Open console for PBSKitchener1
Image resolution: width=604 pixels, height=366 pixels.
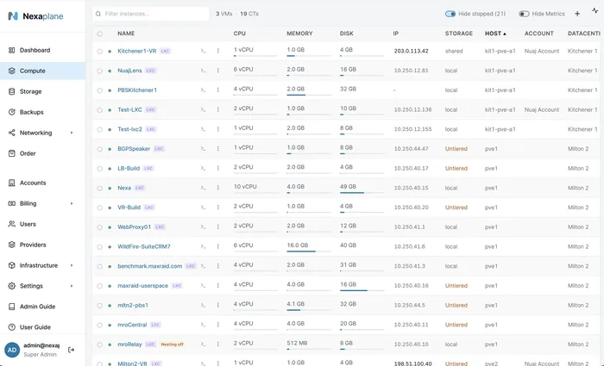pyautogui.click(x=203, y=90)
